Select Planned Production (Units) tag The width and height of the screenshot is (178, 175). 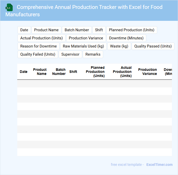tap(132, 30)
